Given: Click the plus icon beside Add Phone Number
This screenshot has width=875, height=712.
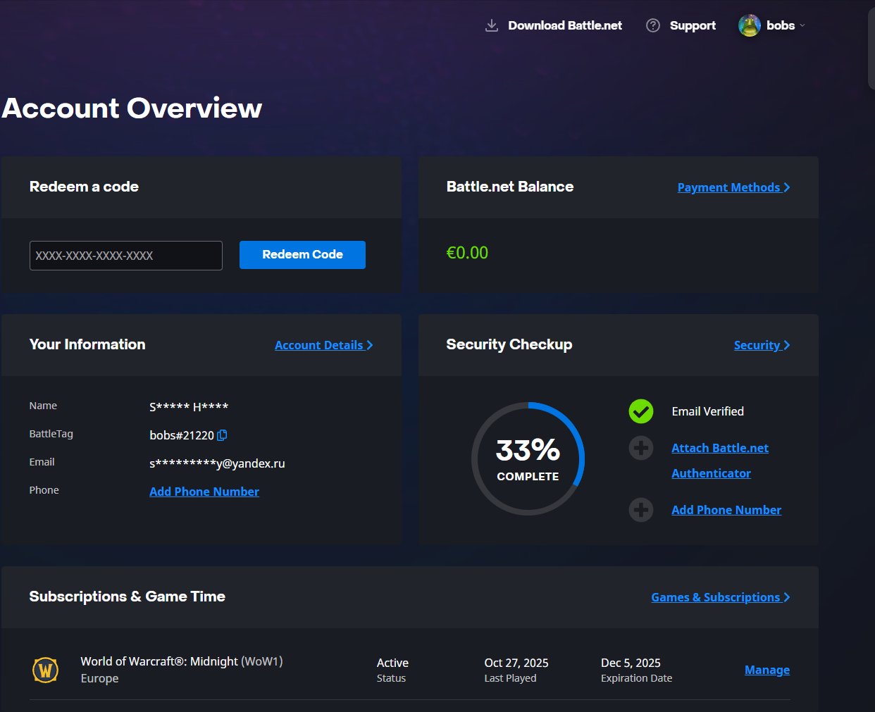Looking at the screenshot, I should tap(641, 510).
